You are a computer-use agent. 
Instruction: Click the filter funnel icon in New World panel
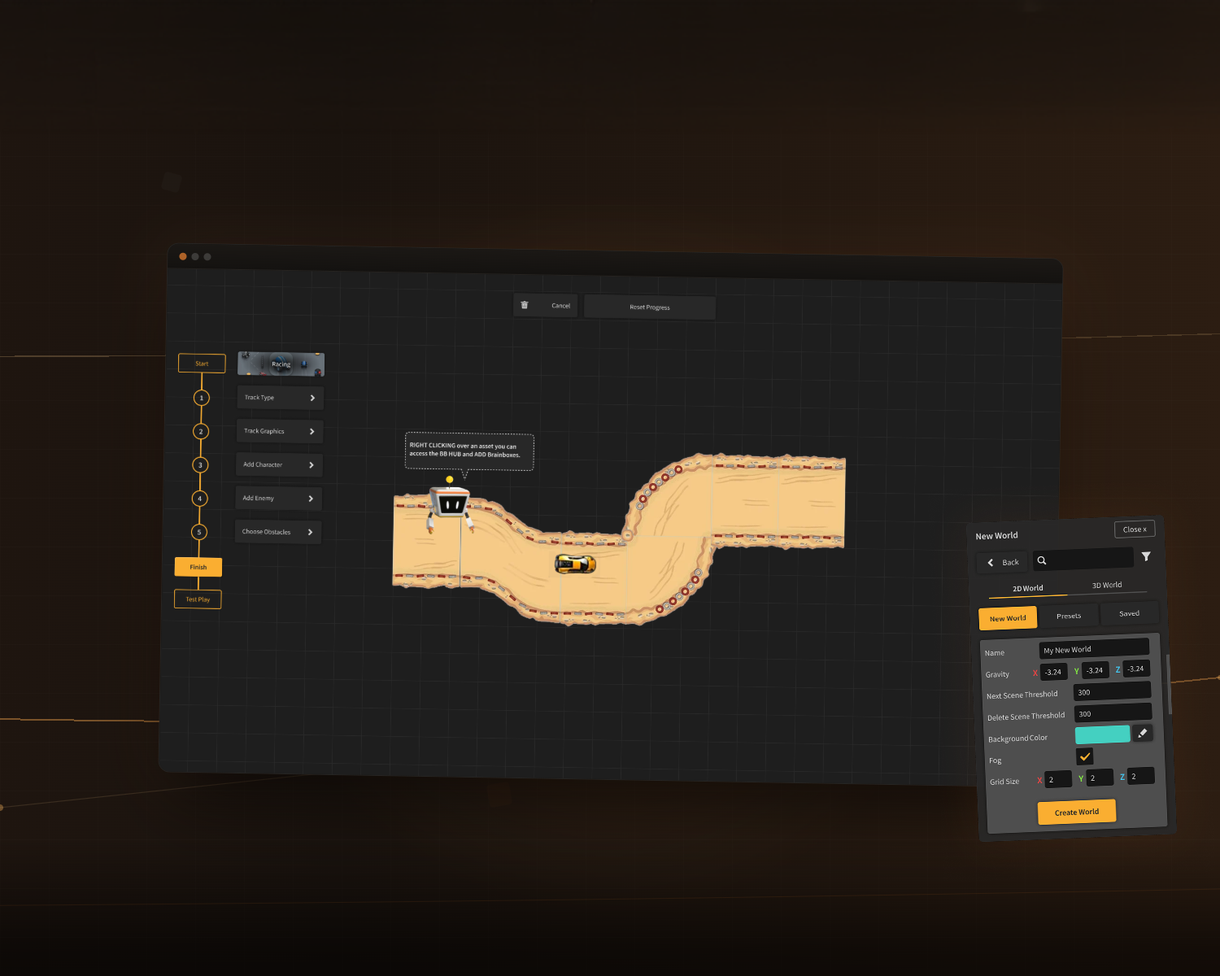tap(1146, 556)
